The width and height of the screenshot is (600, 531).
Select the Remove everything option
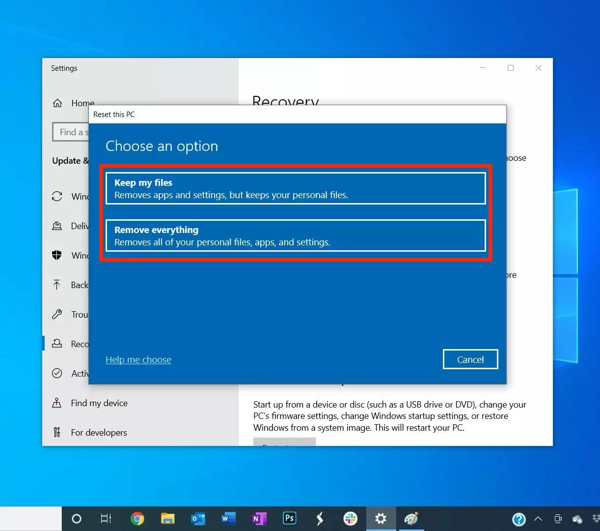tap(295, 236)
